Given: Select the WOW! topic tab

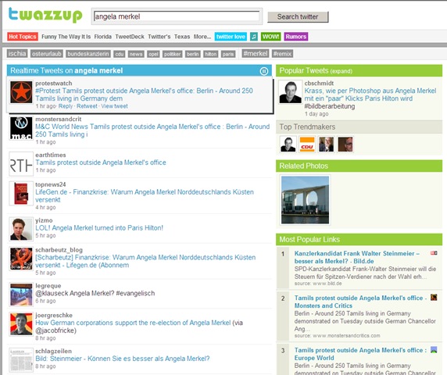Looking at the screenshot, I should click(x=270, y=37).
